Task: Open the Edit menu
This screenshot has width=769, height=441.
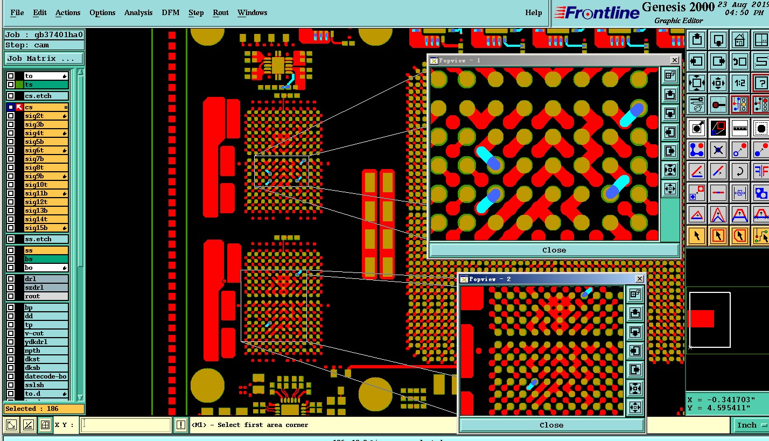Action: point(40,12)
